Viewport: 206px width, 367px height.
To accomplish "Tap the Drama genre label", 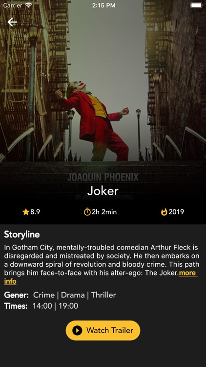I will point(73,295).
